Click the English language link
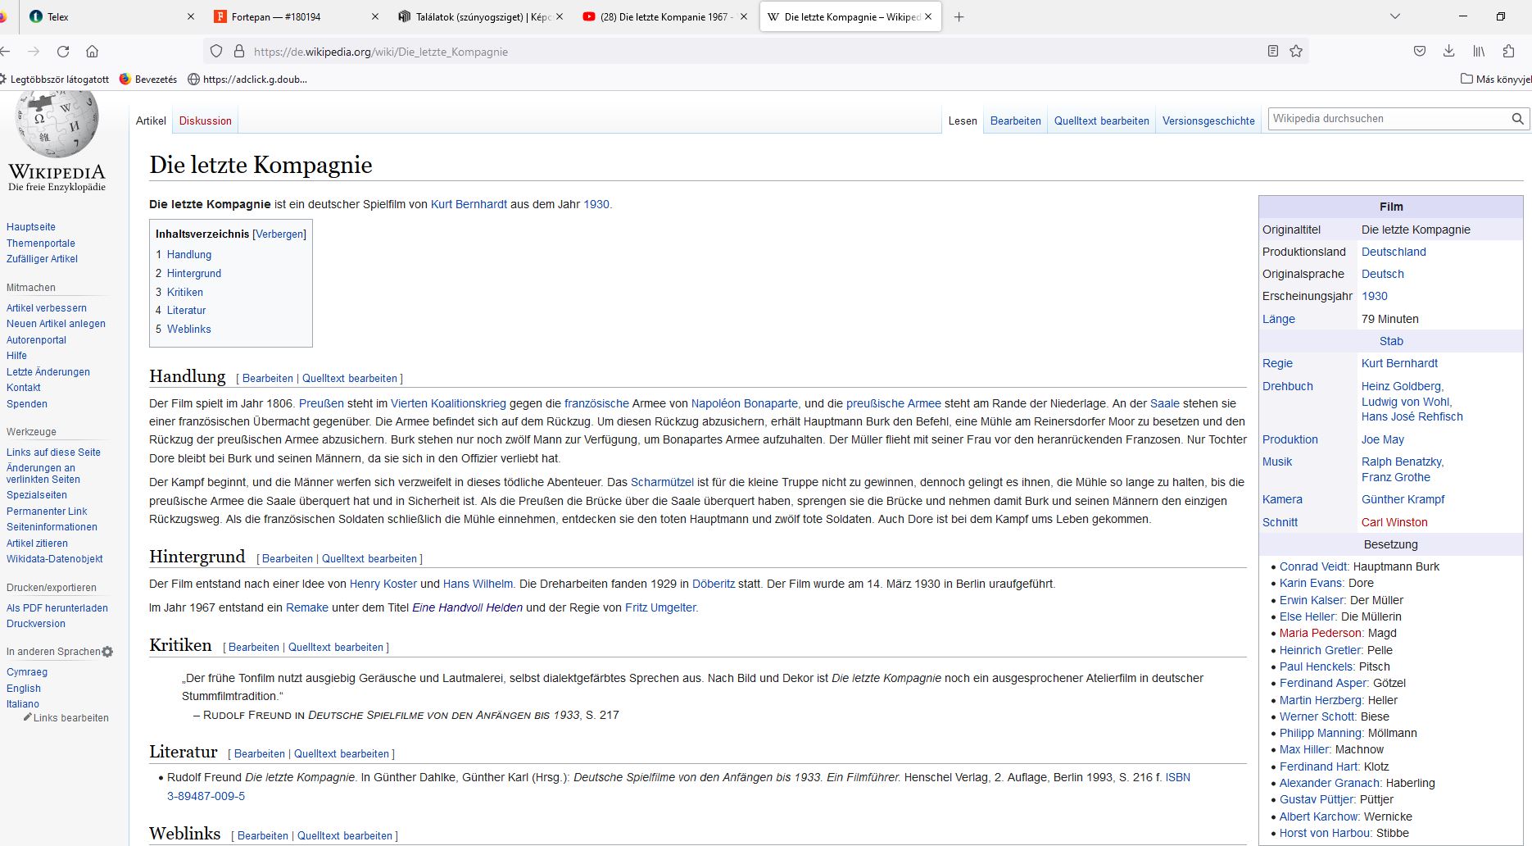Viewport: 1532px width, 846px height. (x=24, y=689)
